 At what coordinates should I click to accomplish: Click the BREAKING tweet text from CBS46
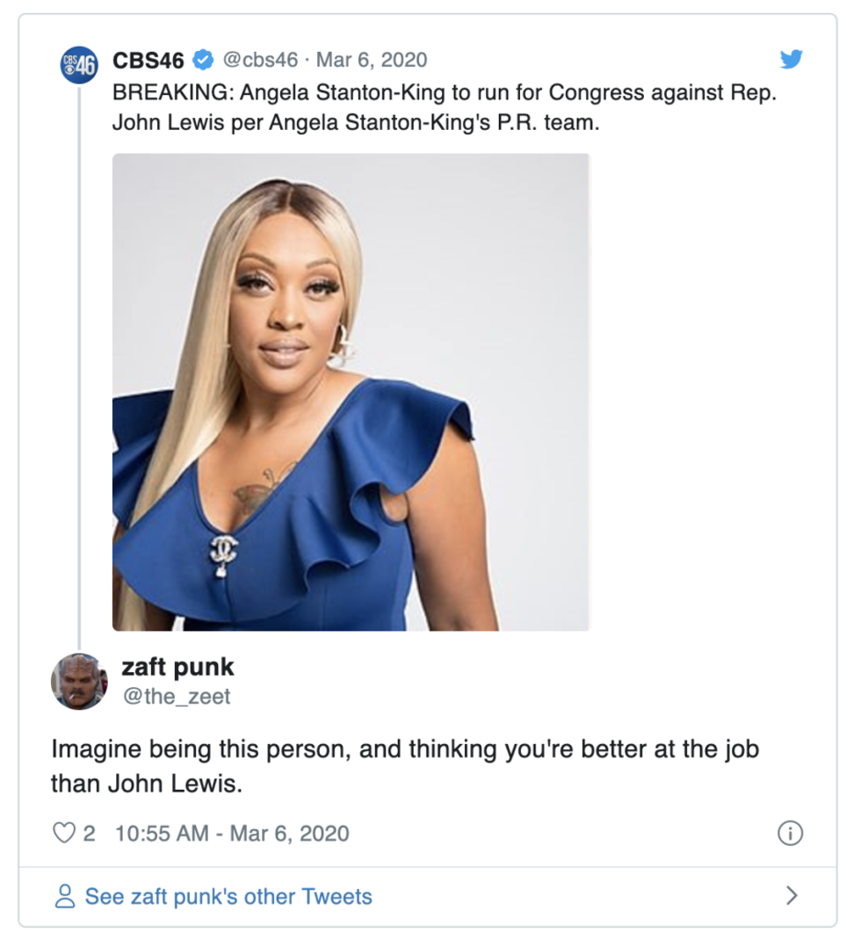(x=445, y=107)
